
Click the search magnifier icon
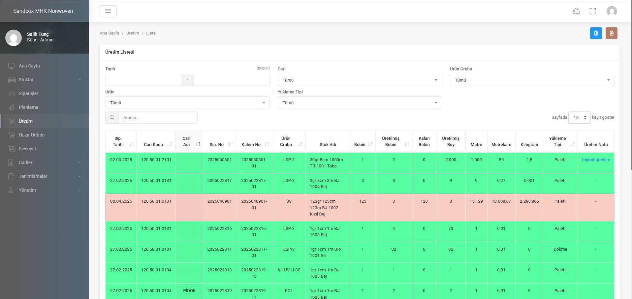112,117
